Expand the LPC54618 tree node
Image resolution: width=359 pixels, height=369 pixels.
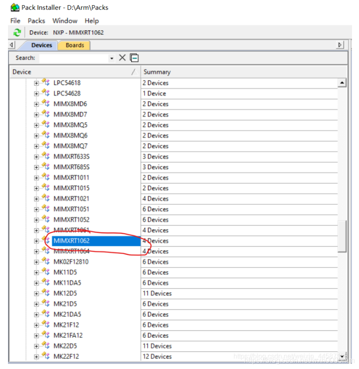click(37, 83)
